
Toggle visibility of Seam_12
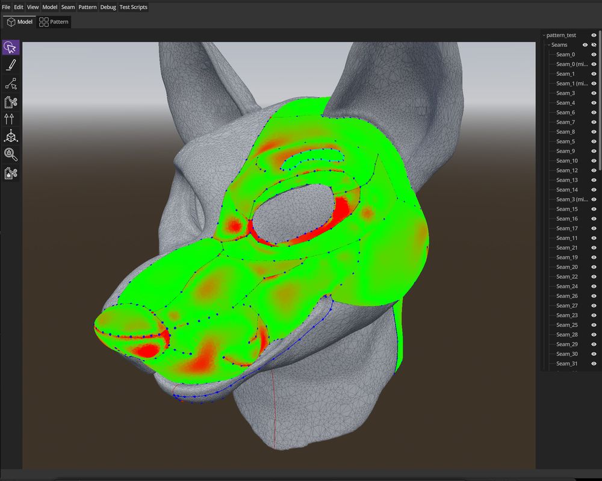point(594,170)
